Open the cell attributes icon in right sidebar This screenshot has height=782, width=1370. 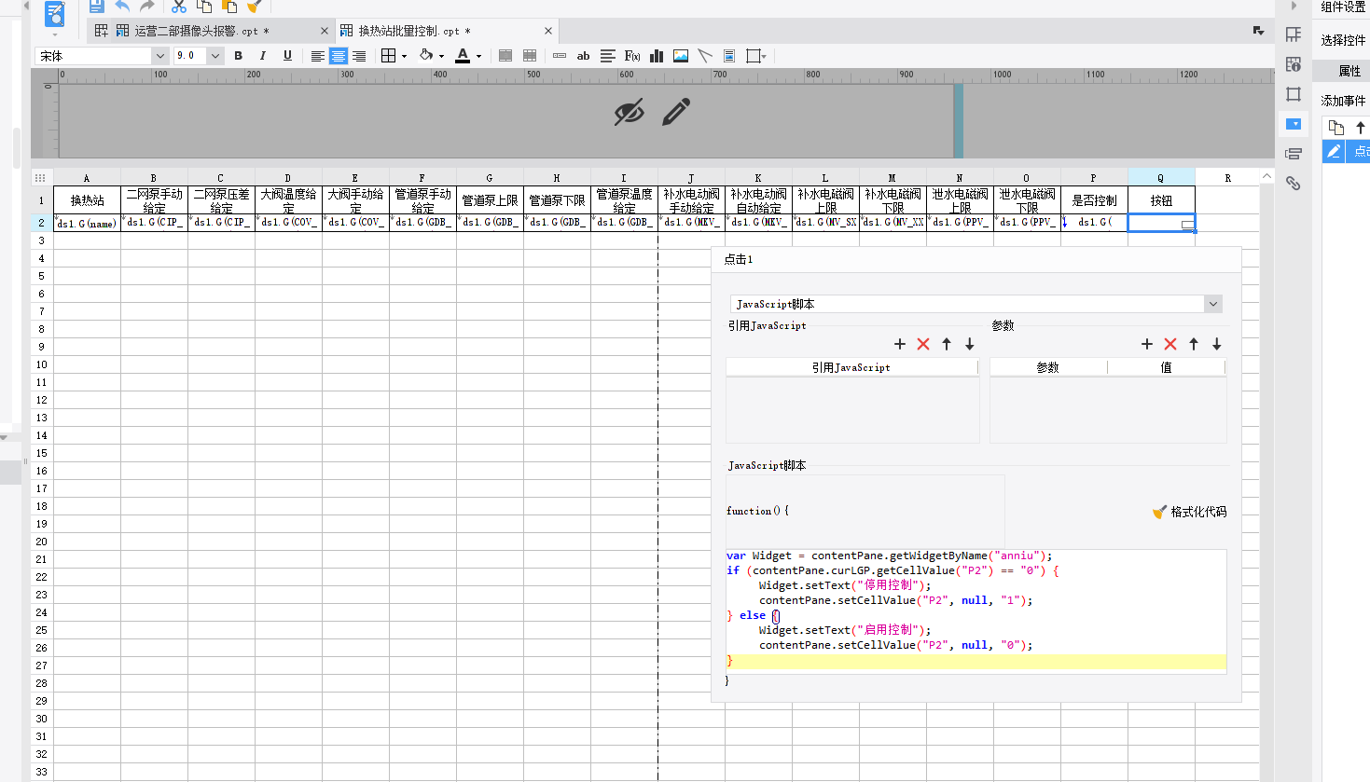click(1293, 64)
